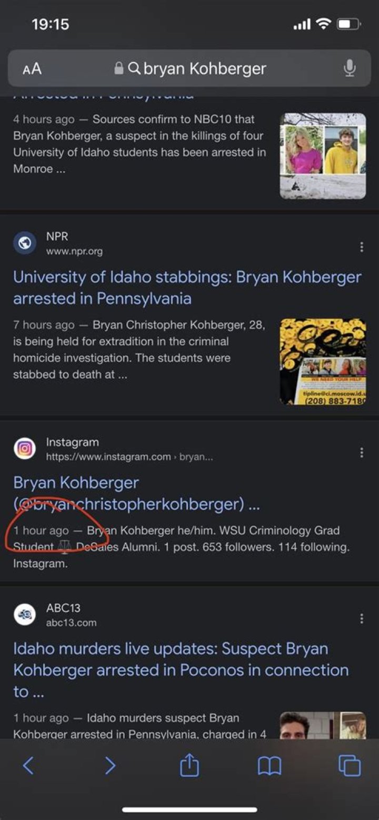The image size is (379, 820).
Task: Tap the microphone dictation icon
Action: coord(349,68)
